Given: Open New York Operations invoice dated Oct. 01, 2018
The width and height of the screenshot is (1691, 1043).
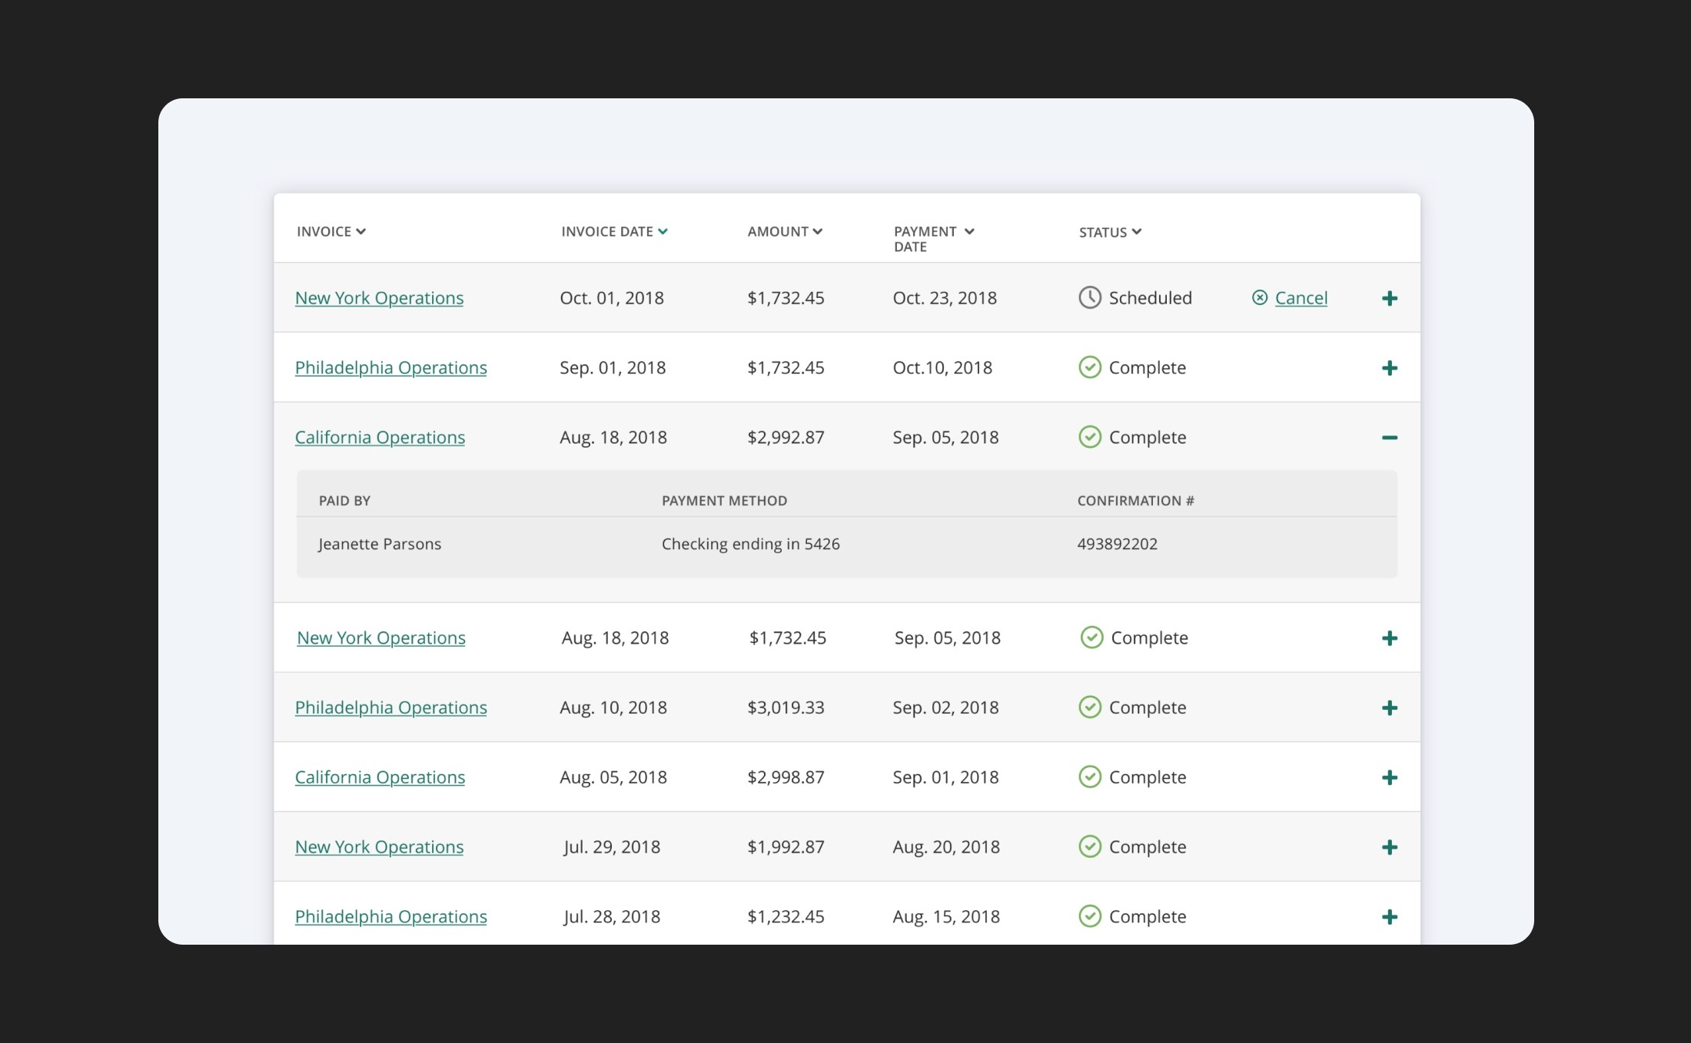Looking at the screenshot, I should click(x=379, y=298).
